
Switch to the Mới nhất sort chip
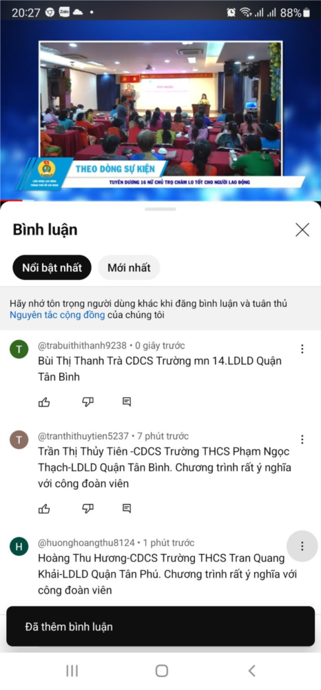coord(129,268)
